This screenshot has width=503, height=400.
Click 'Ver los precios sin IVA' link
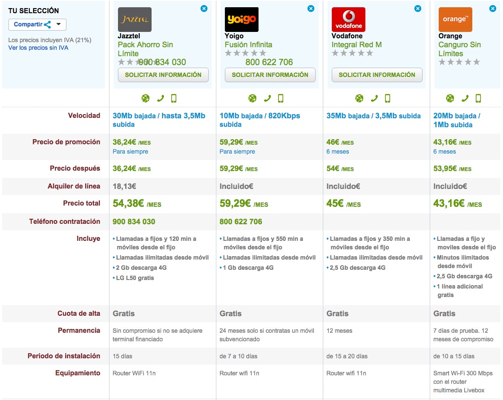[x=38, y=48]
